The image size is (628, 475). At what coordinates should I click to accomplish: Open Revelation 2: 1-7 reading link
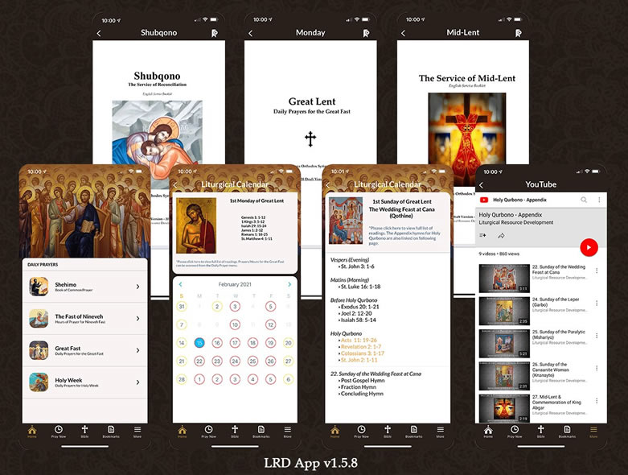coord(361,347)
